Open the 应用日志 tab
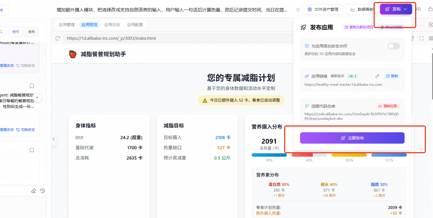The height and width of the screenshot is (218, 433). pos(112,25)
